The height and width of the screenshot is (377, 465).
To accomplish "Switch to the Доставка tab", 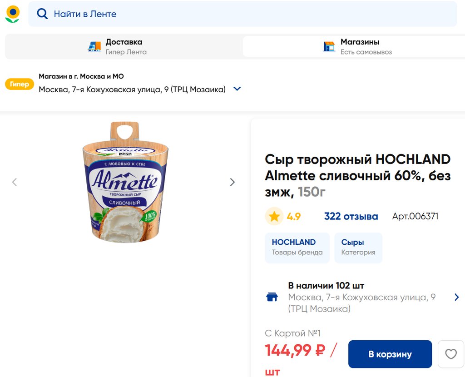I will [x=124, y=46].
